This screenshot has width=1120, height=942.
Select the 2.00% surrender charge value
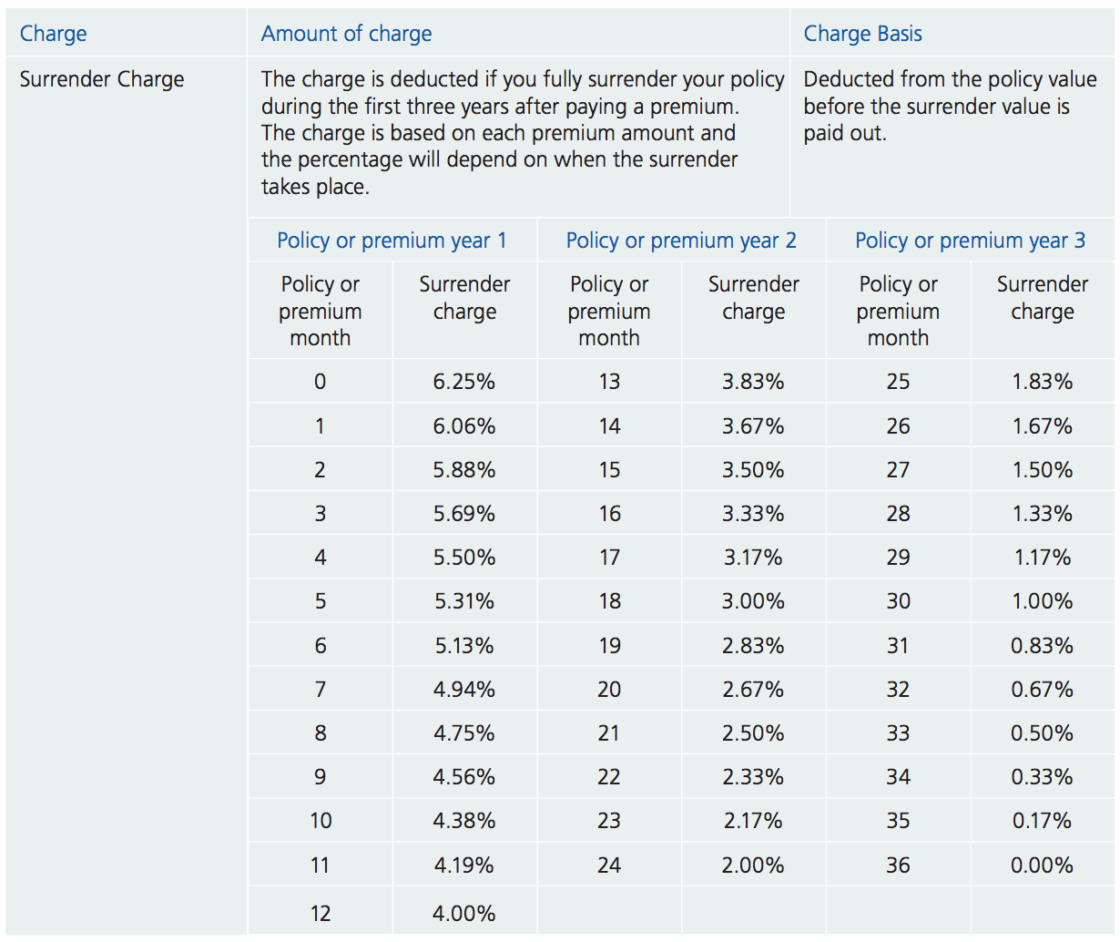pyautogui.click(x=753, y=865)
